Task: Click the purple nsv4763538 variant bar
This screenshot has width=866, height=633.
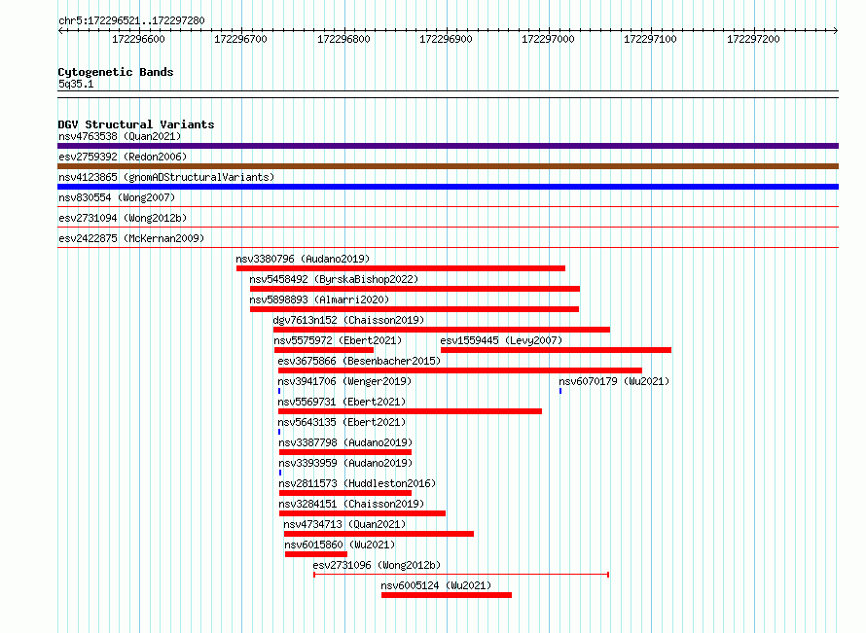Action: click(x=448, y=146)
